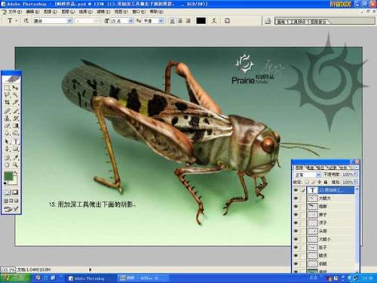The width and height of the screenshot is (377, 283).
Task: Toggle visibility of the second layer
Action: pyautogui.click(x=296, y=198)
